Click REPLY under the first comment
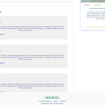The image size is (105, 105). (x=2, y=34)
